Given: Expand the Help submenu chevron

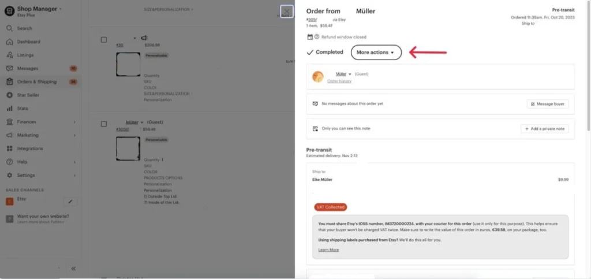Looking at the screenshot, I should point(74,162).
